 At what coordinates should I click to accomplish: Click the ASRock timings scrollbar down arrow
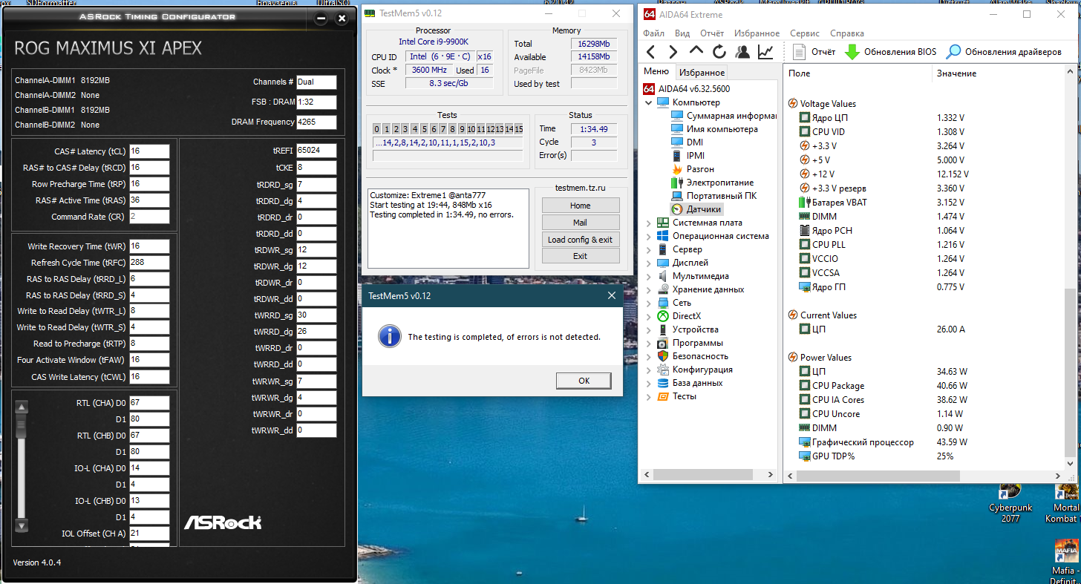click(22, 525)
